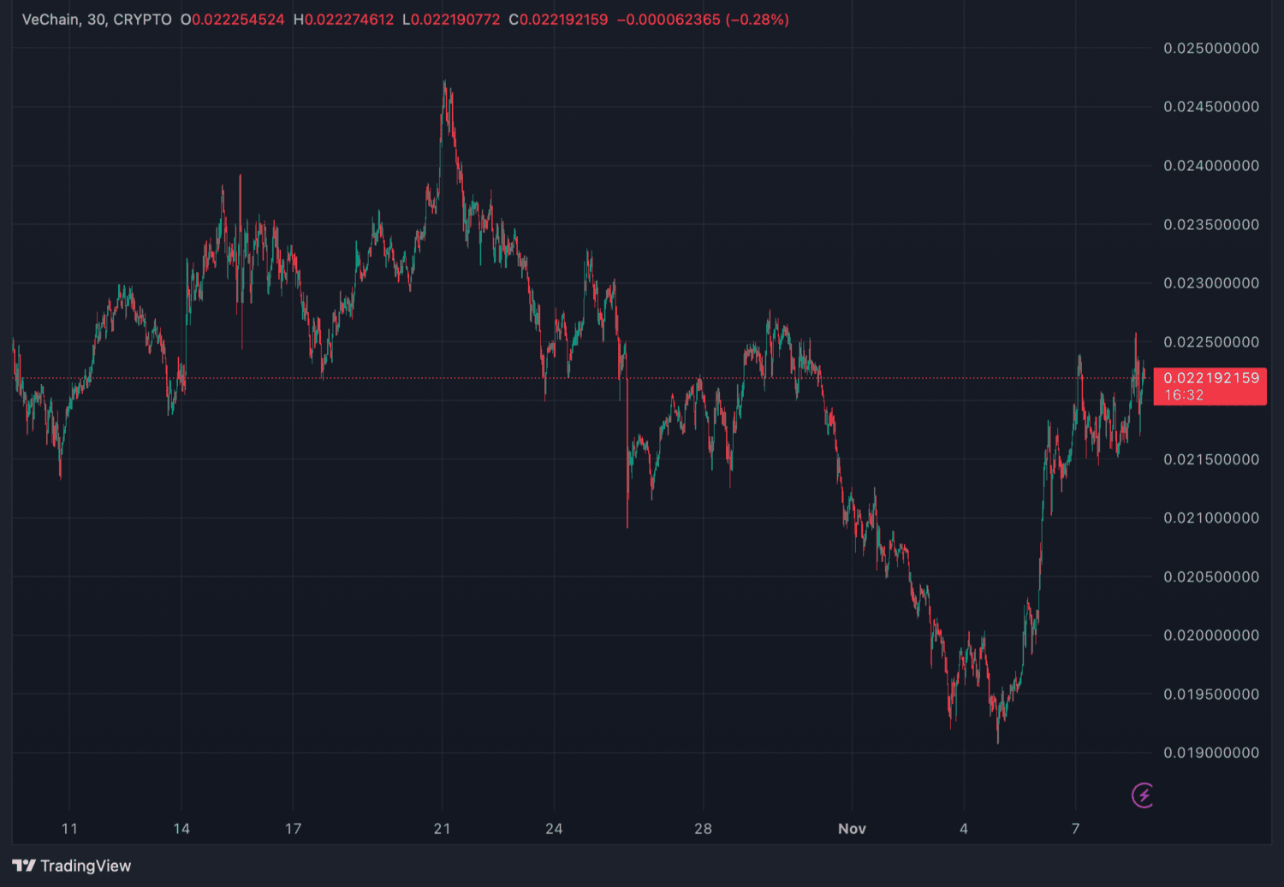Click the Nov label on time axis
The width and height of the screenshot is (1284, 887).
852,828
